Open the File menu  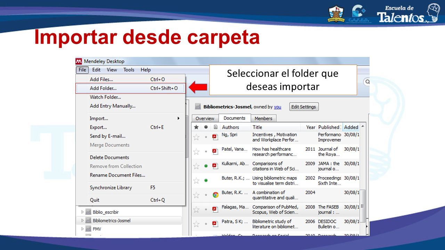tap(82, 70)
